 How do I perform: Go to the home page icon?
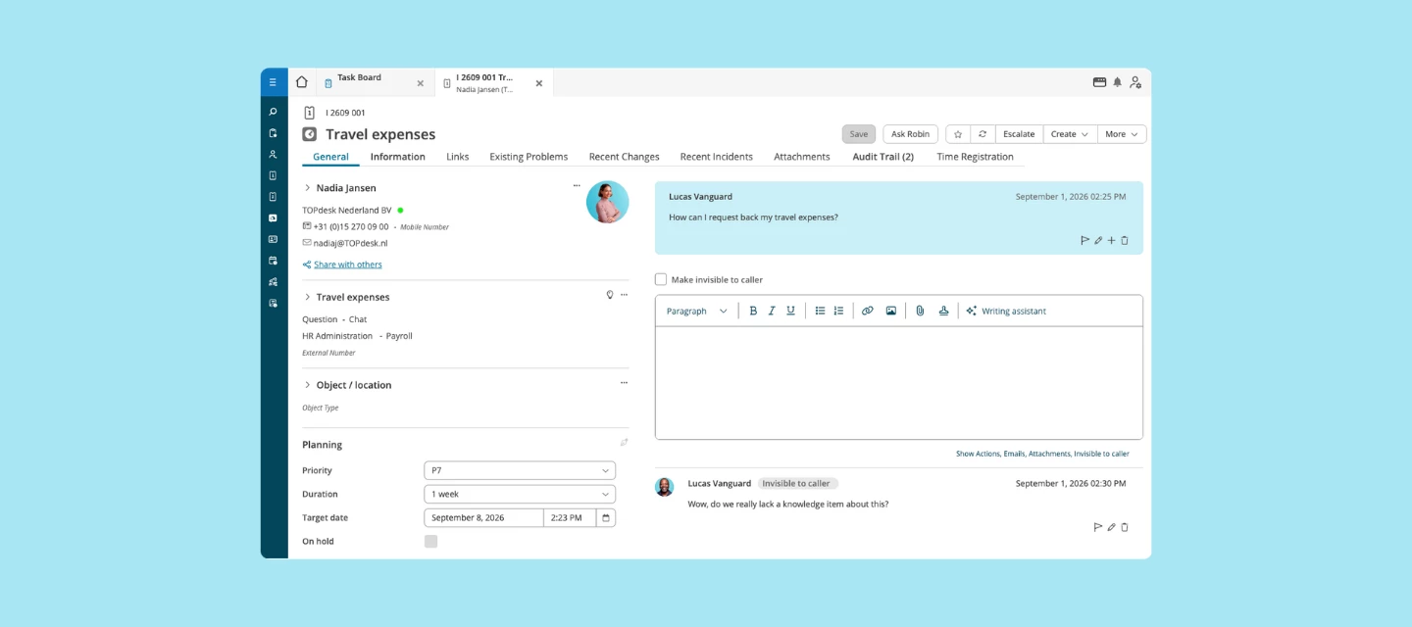tap(302, 82)
